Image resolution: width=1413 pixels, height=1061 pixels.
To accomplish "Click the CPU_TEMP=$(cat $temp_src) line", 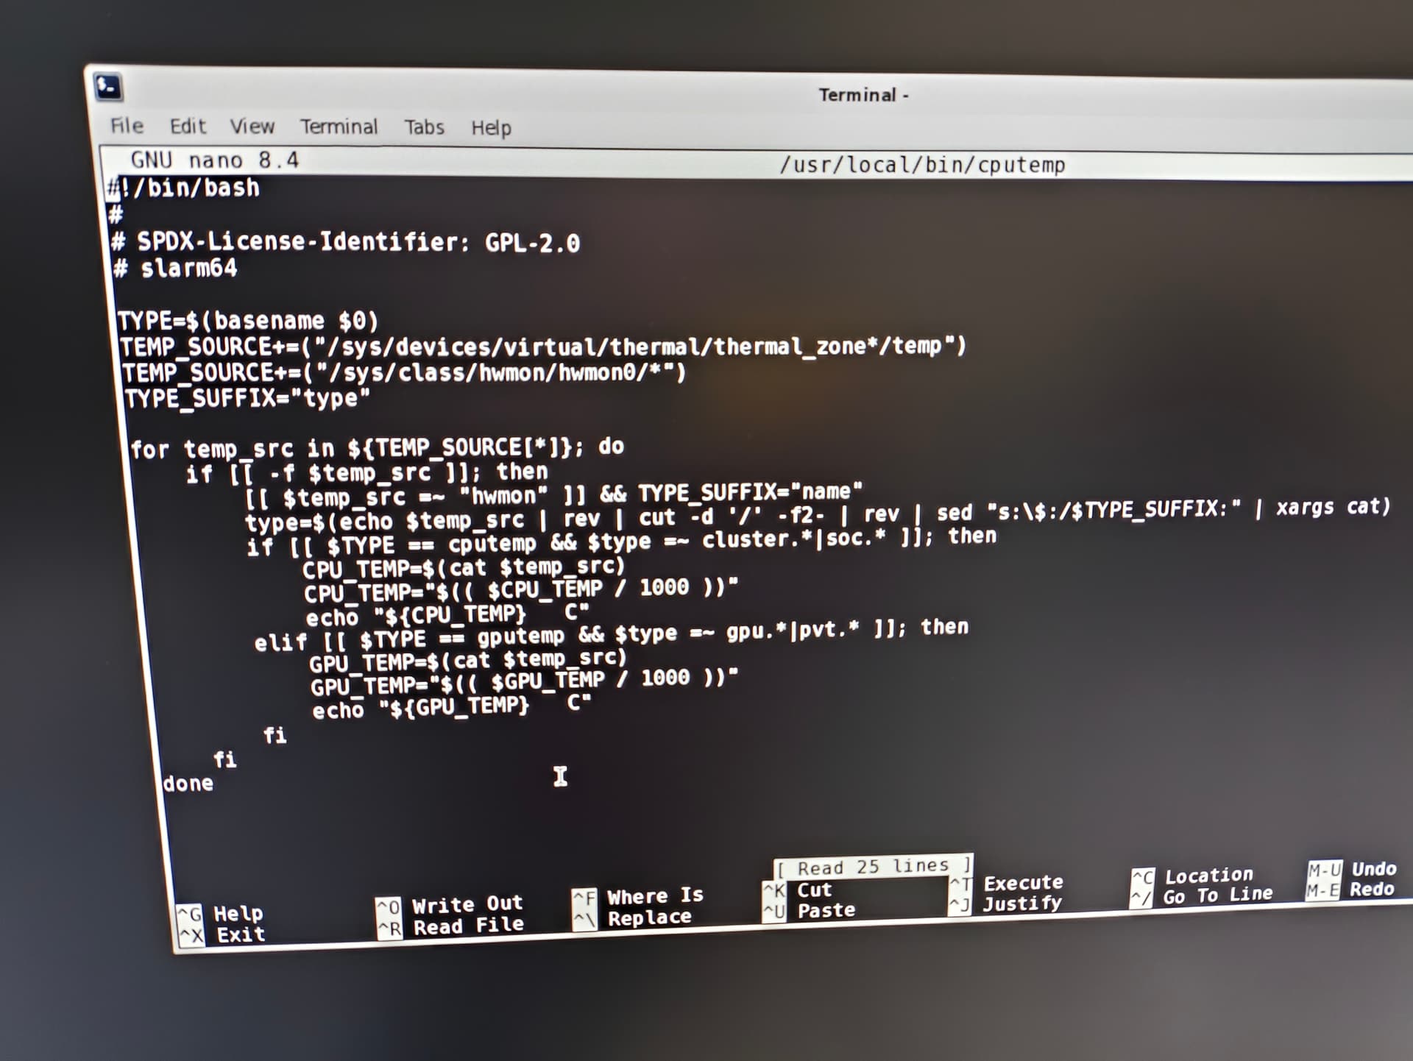I will [x=464, y=568].
